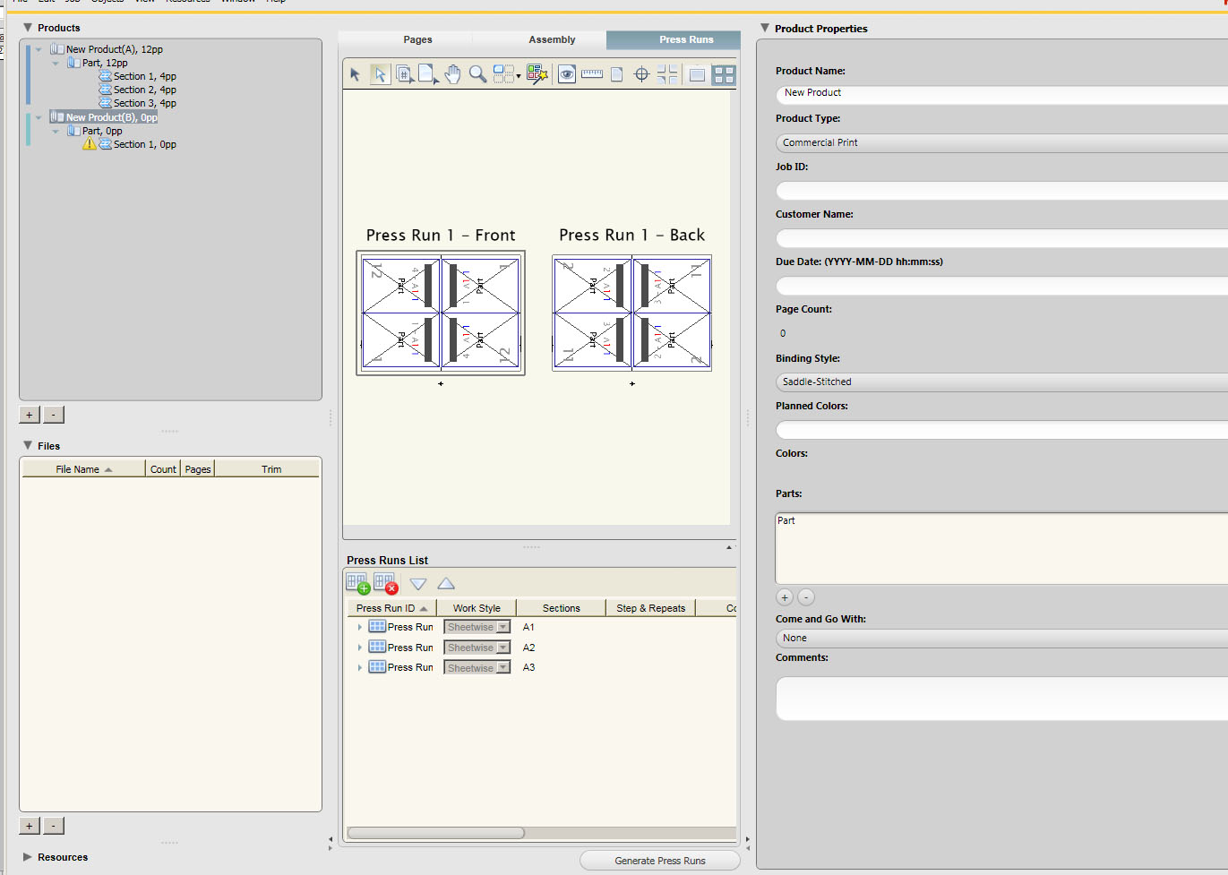Click the plus button under Parts list
Image resolution: width=1228 pixels, height=875 pixels.
pos(785,597)
